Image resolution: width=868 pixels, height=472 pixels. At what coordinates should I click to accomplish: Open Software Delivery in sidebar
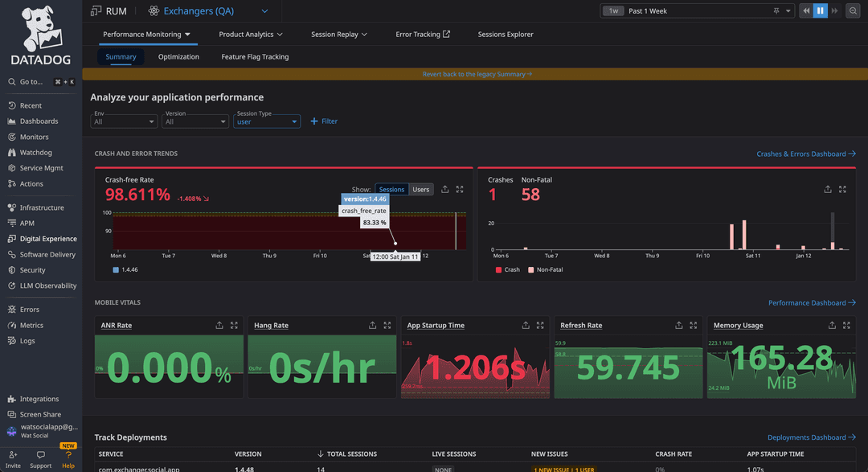click(x=47, y=254)
